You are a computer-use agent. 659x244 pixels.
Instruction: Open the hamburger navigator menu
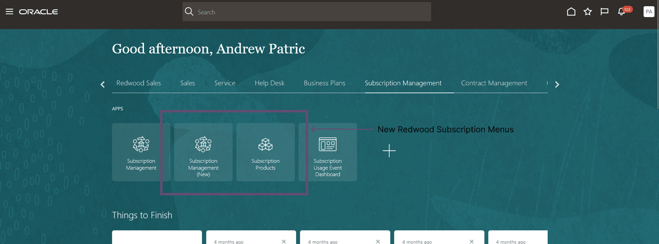pyautogui.click(x=10, y=12)
